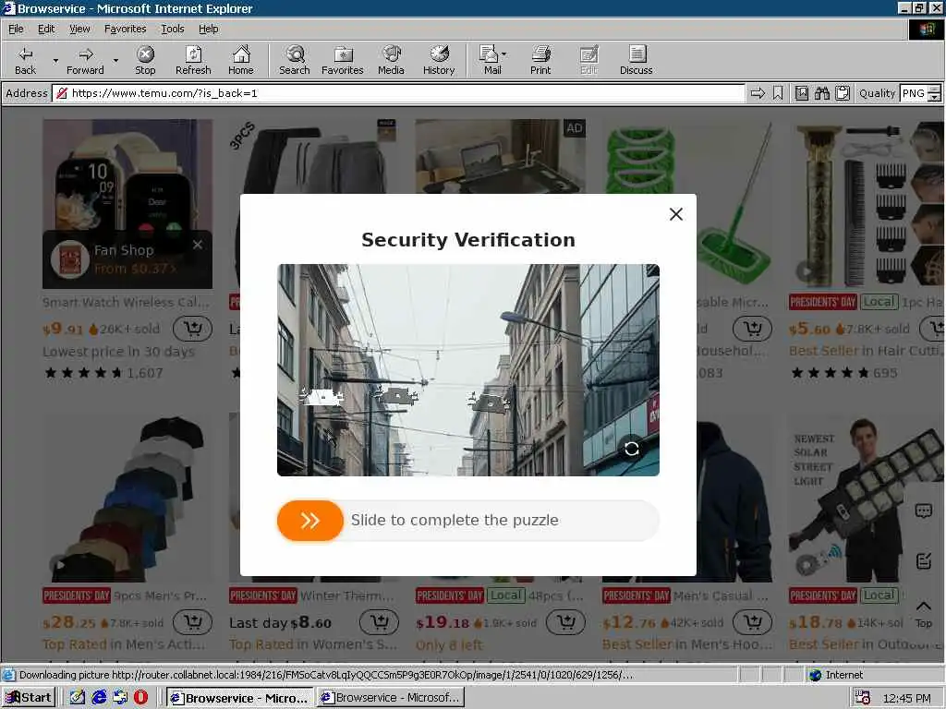The height and width of the screenshot is (709, 946).
Task: Open the Search toolbar icon
Action: (295, 60)
